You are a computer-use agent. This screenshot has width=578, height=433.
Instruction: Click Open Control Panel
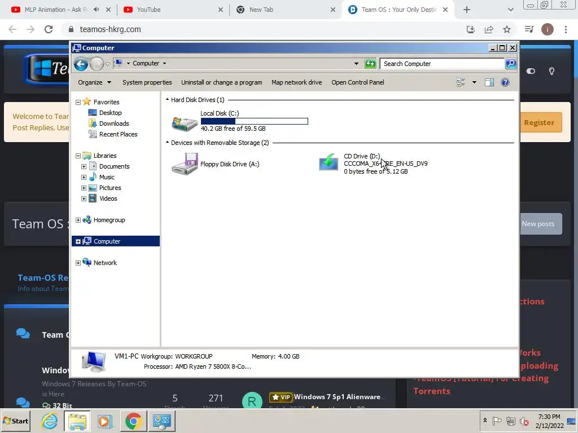(x=357, y=82)
